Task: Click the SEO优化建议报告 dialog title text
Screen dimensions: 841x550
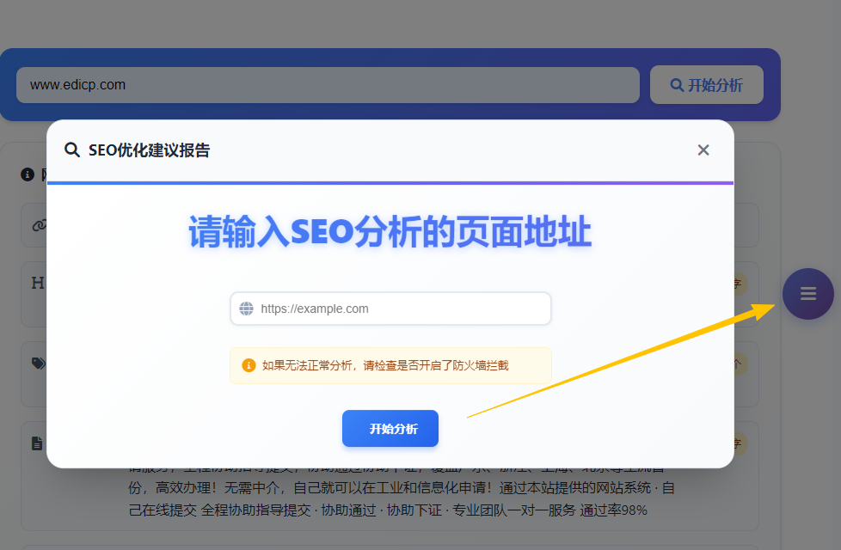Action: (x=149, y=150)
